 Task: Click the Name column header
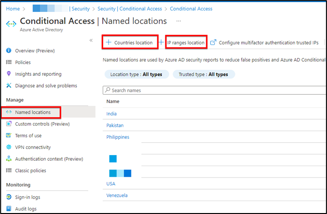coord(113,101)
